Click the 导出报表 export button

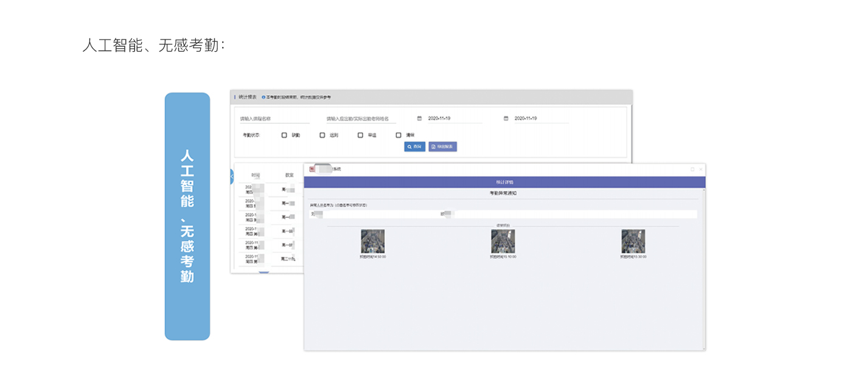(x=442, y=147)
